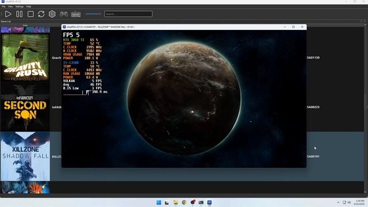Maximize the Killzone Shadow Fall game window

293,27
